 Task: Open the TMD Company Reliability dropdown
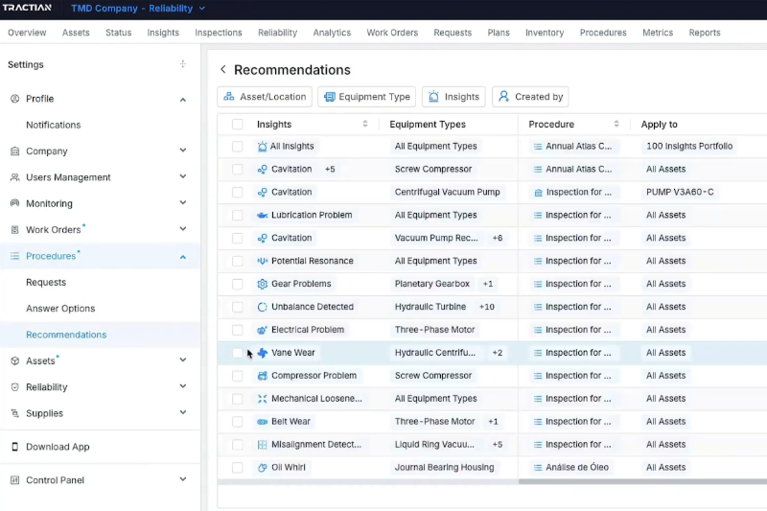(x=138, y=9)
